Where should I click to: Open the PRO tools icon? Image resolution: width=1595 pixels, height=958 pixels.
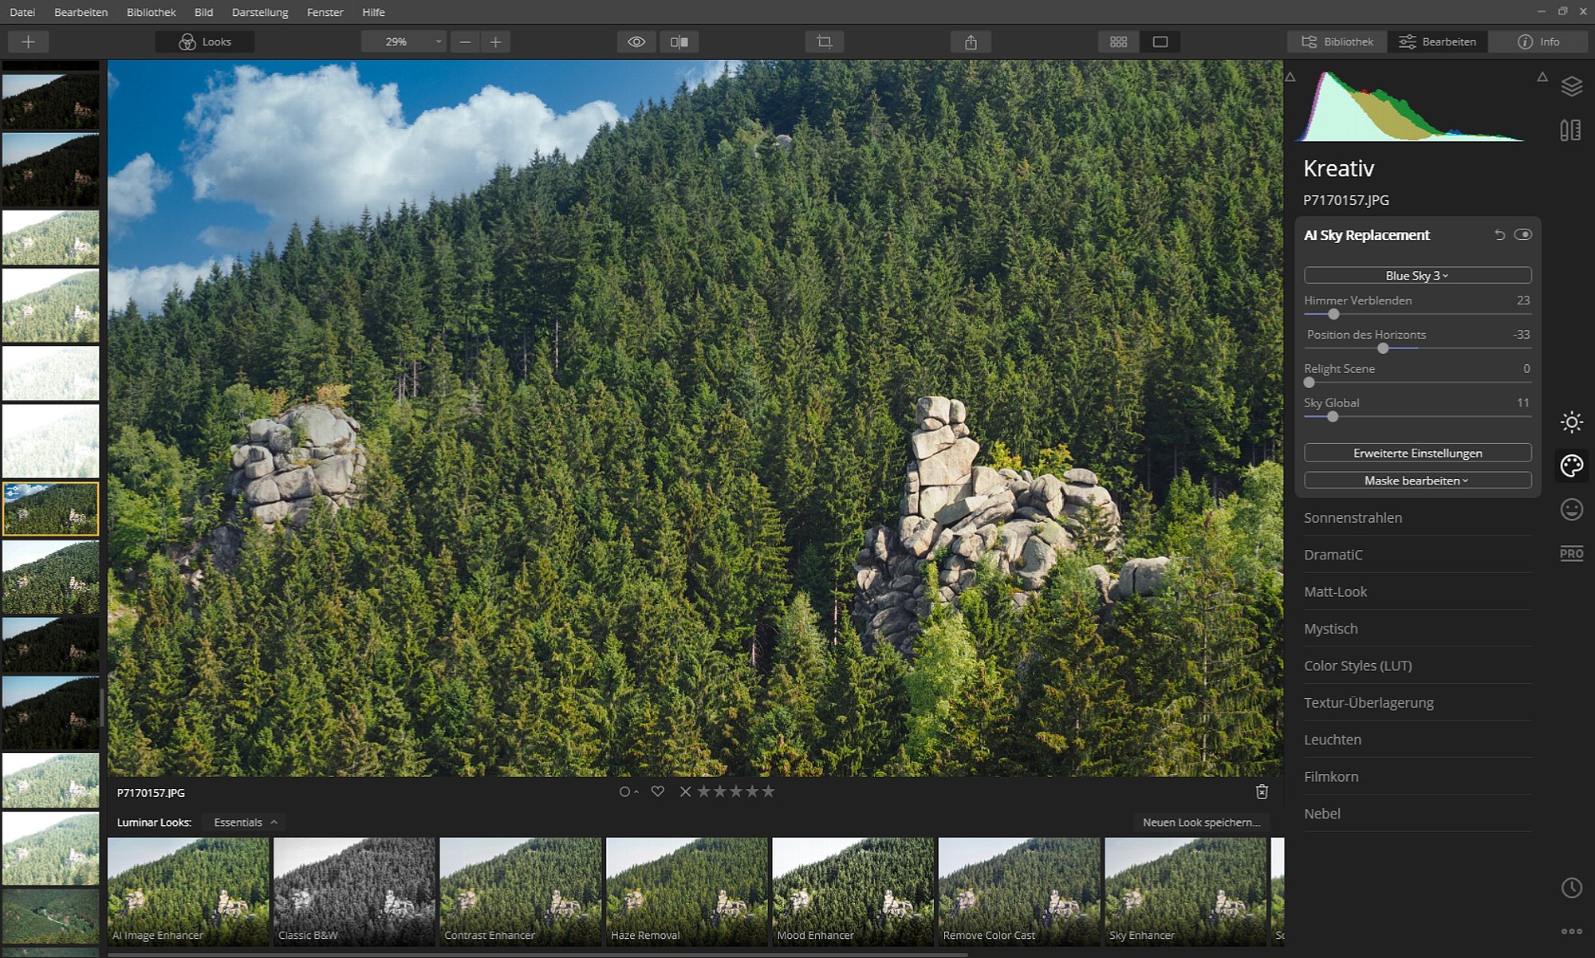1571,553
